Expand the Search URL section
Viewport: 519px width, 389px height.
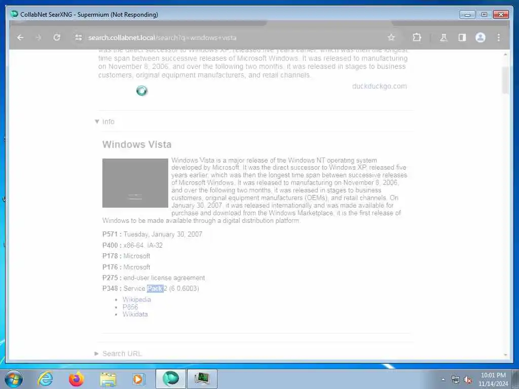(118, 354)
